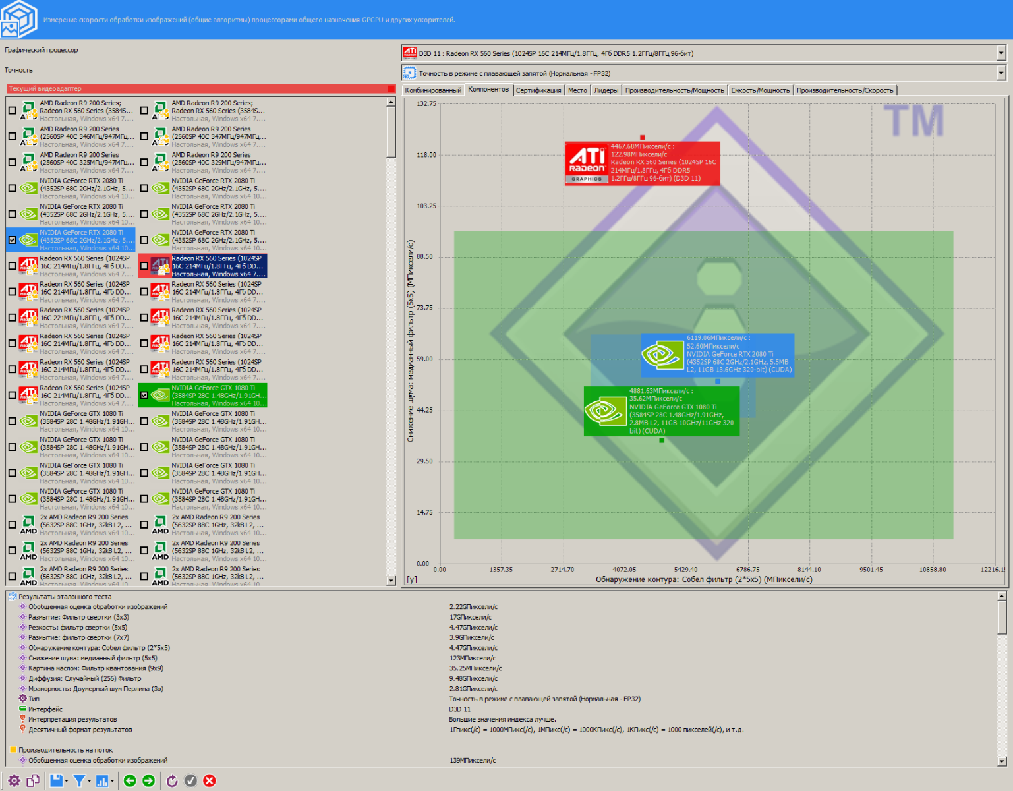The height and width of the screenshot is (791, 1013).
Task: Click the grey checkmark OK button
Action: coord(190,781)
